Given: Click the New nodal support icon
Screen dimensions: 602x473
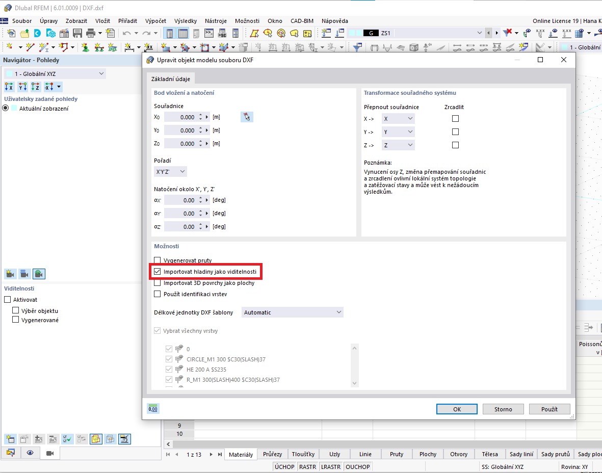Looking at the screenshot, I should click(x=85, y=47).
